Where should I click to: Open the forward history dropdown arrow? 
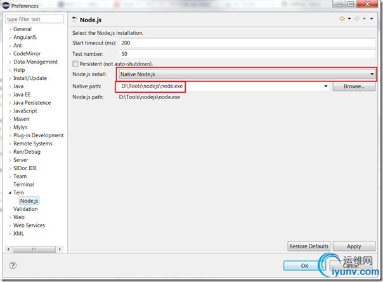364,18
